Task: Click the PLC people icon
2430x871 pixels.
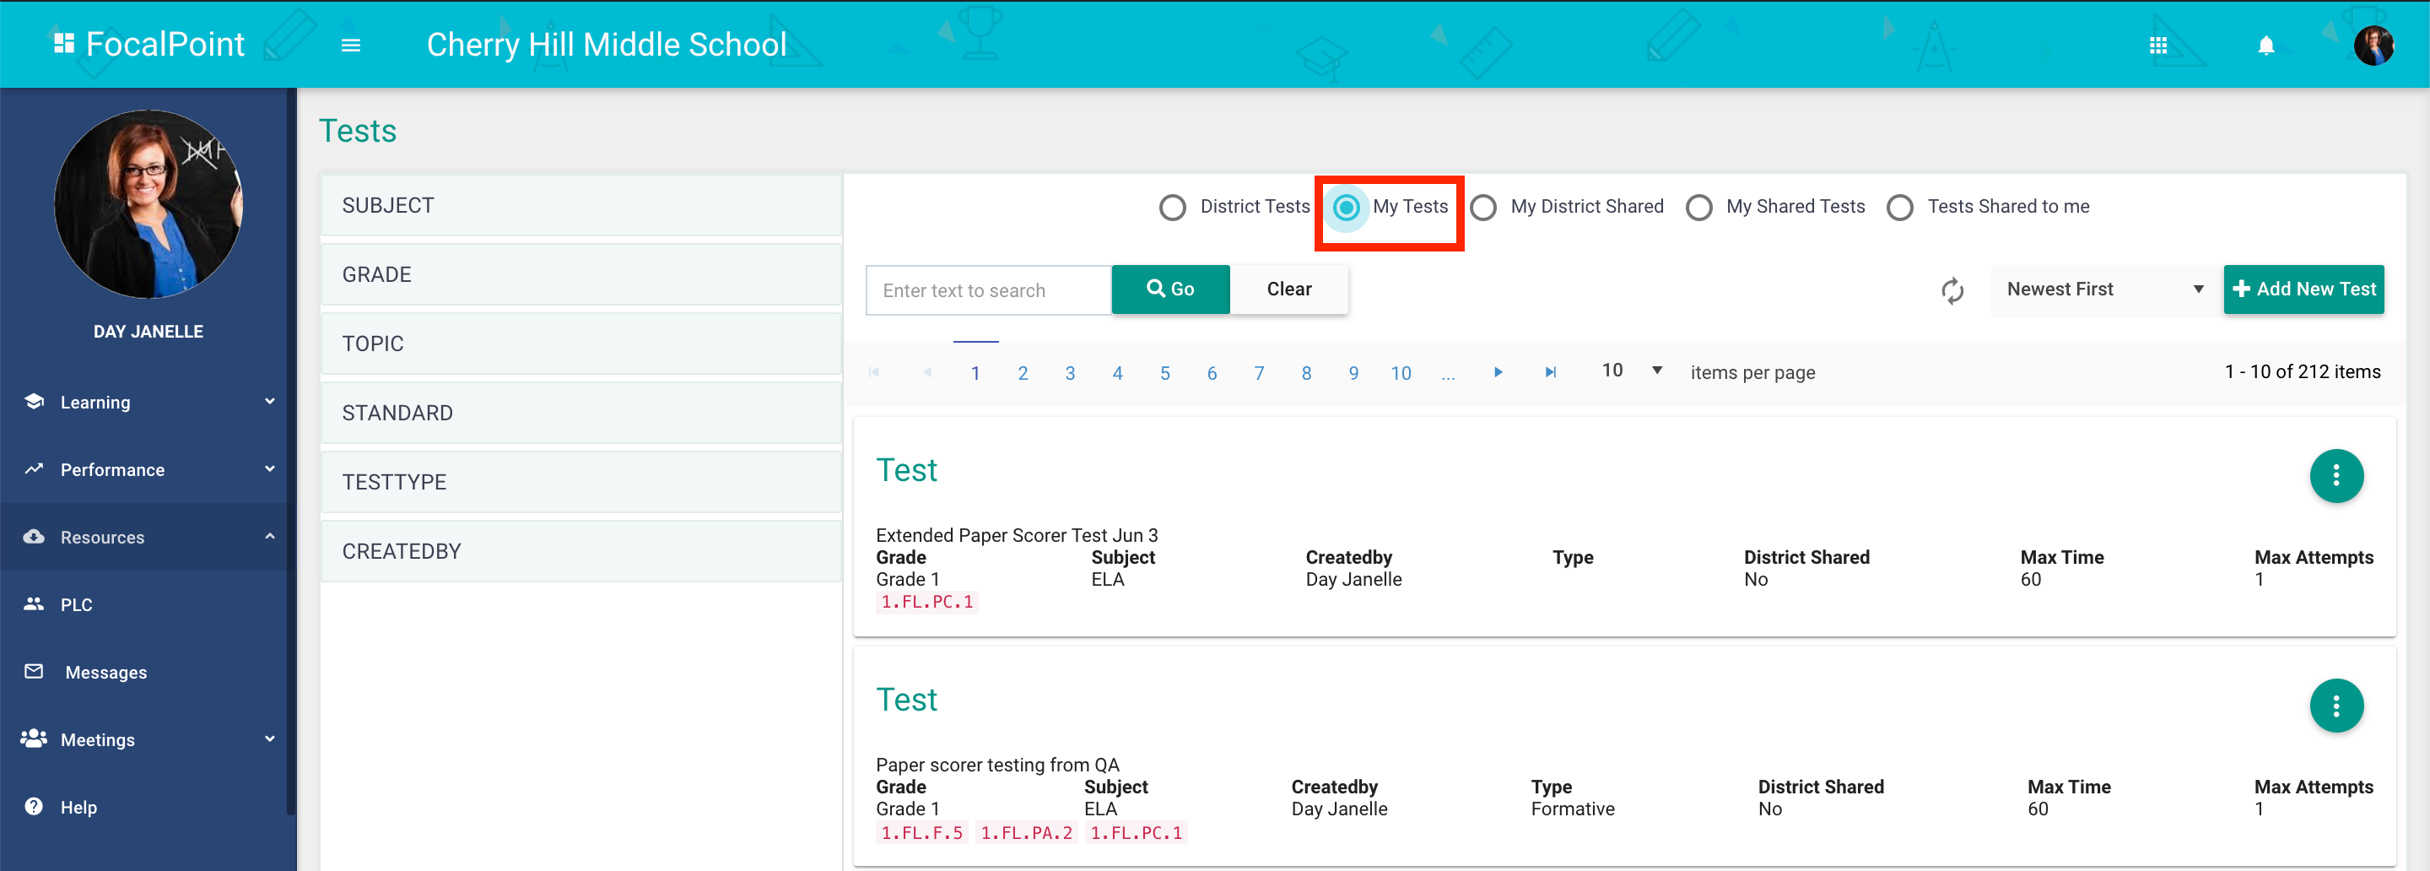Action: point(34,604)
